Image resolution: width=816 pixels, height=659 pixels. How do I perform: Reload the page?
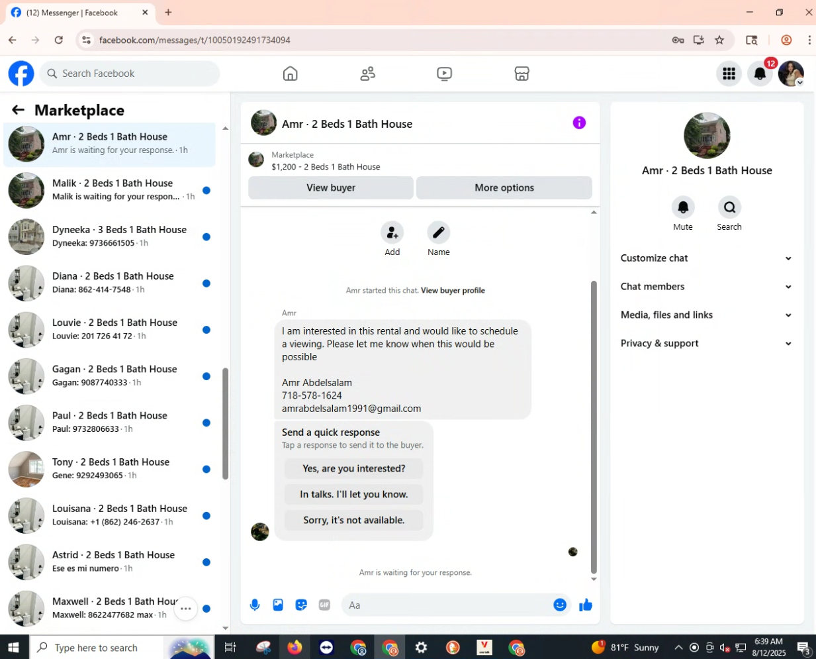click(59, 40)
